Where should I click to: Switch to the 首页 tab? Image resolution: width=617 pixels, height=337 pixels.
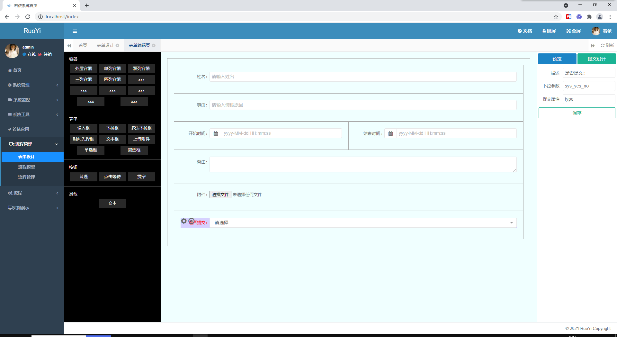pyautogui.click(x=83, y=45)
